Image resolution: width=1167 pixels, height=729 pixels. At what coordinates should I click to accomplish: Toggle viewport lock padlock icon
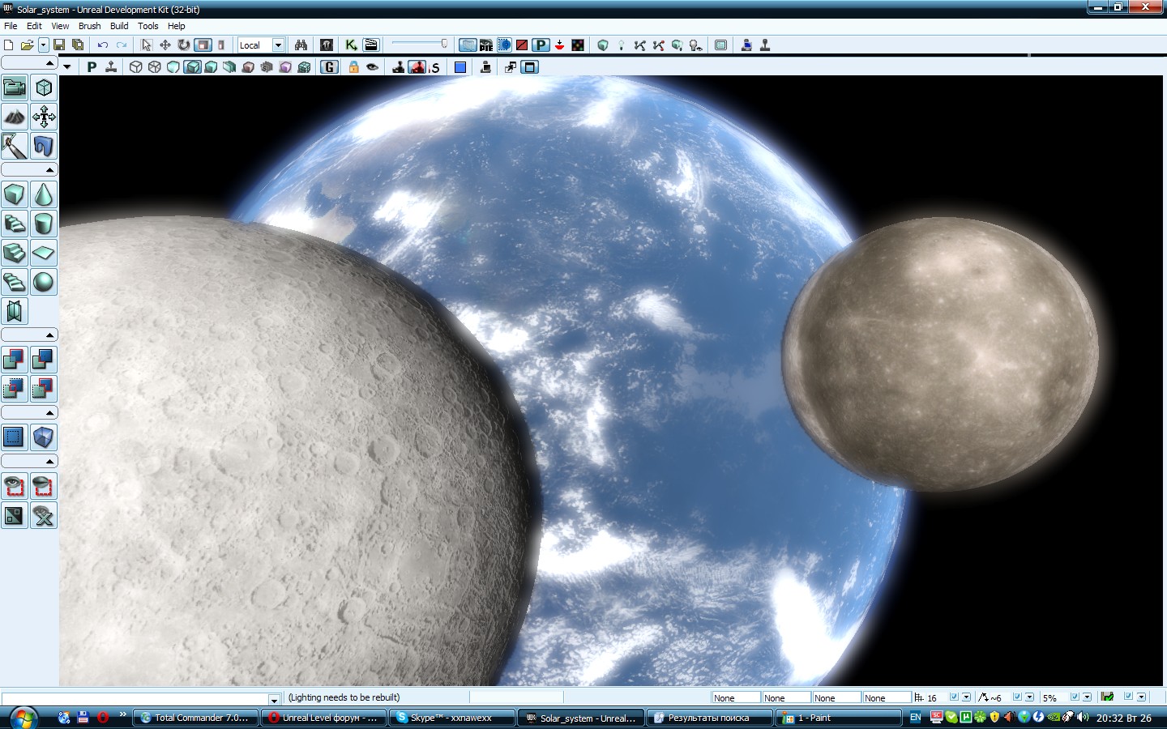(353, 67)
